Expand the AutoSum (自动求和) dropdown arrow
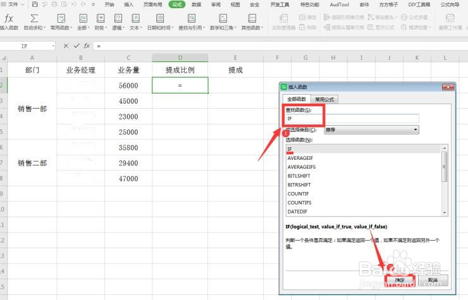This screenshot has height=300, width=468. point(44,28)
